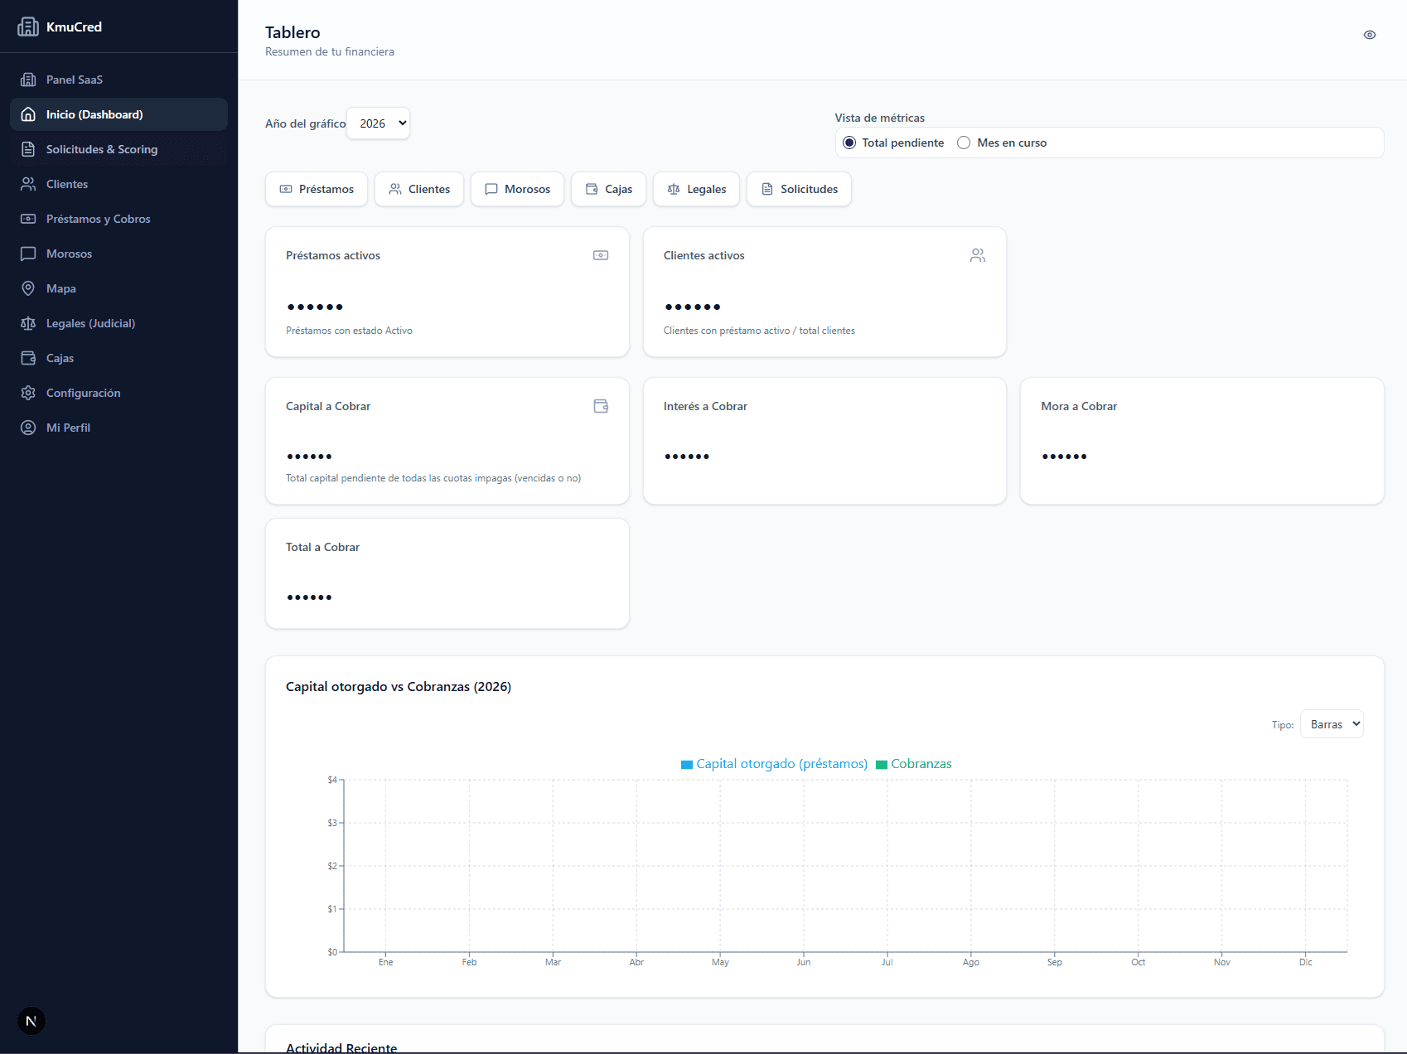Select the Total pendiente radio option
The height and width of the screenshot is (1054, 1407).
(849, 143)
